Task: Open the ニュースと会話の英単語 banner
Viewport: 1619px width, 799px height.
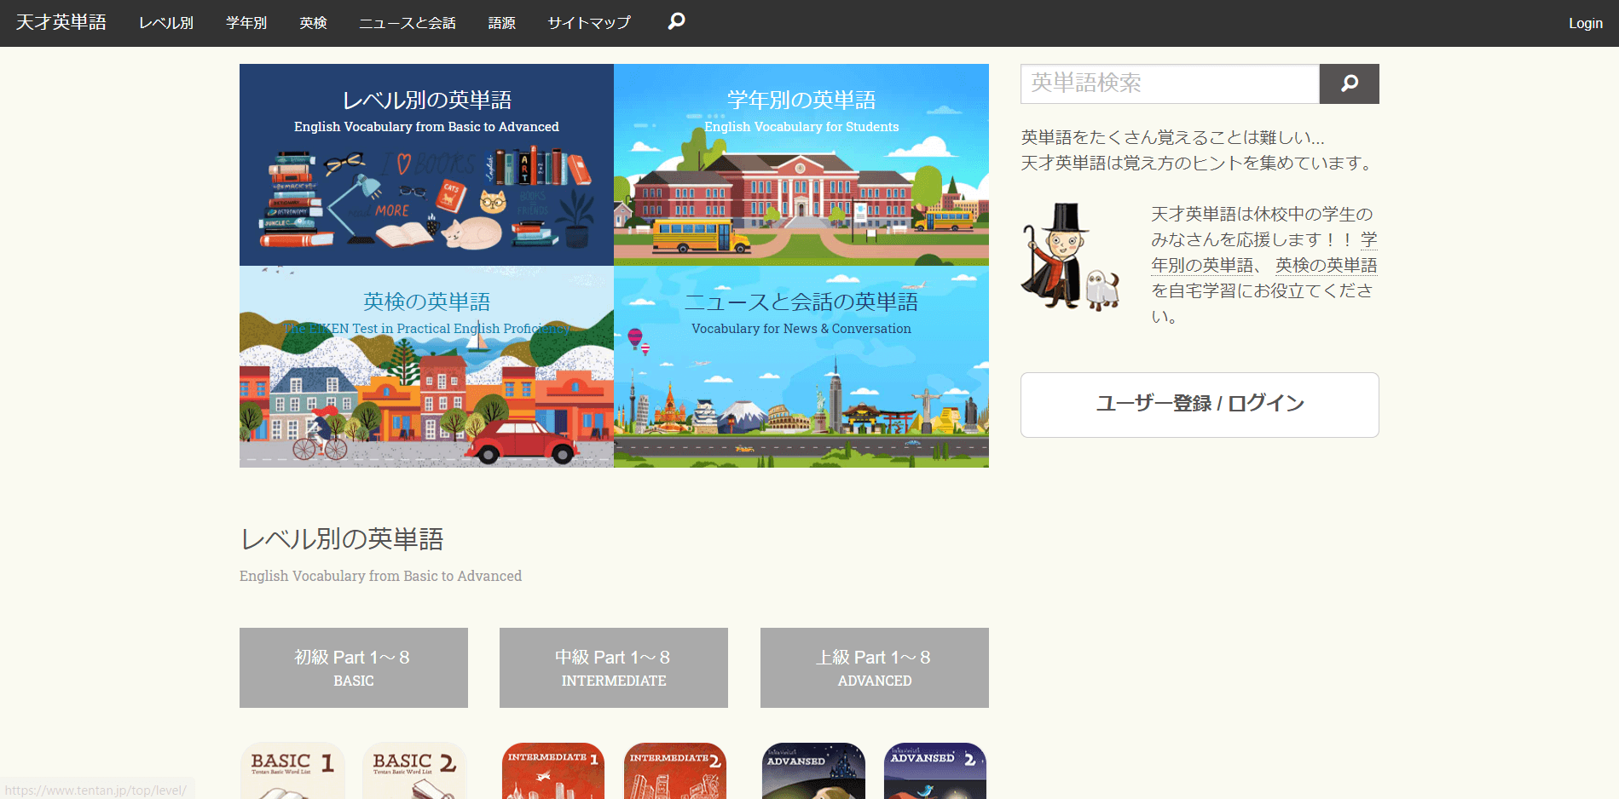Action: (801, 366)
